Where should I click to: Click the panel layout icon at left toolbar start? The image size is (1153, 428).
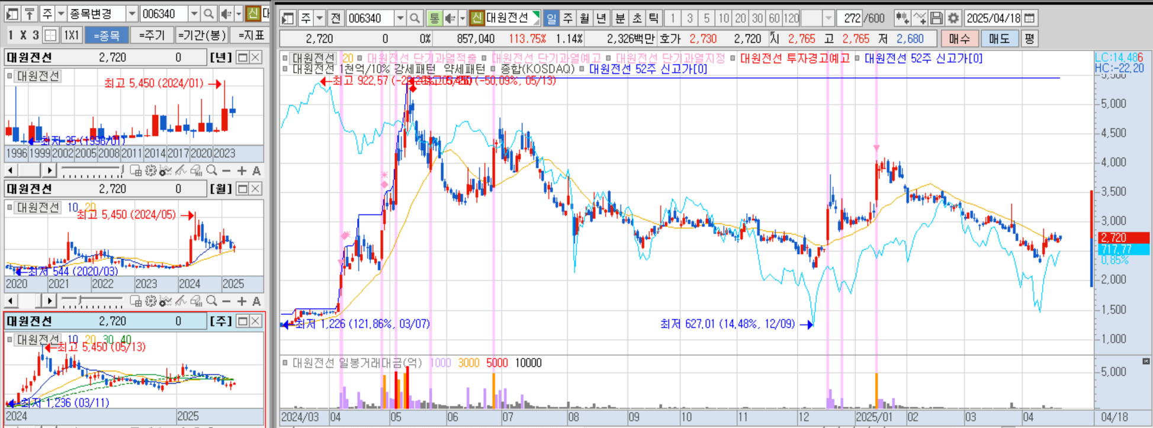(x=12, y=13)
